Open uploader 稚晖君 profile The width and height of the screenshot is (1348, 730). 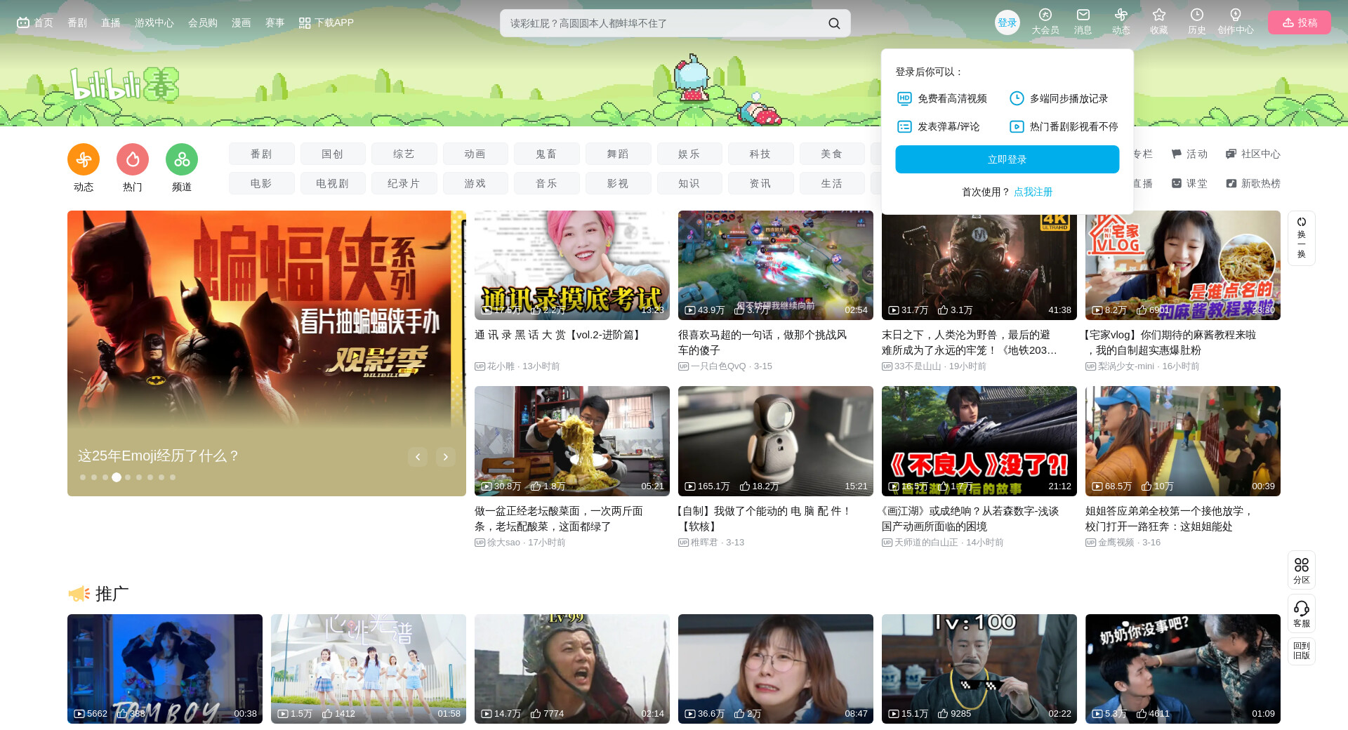coord(704,543)
